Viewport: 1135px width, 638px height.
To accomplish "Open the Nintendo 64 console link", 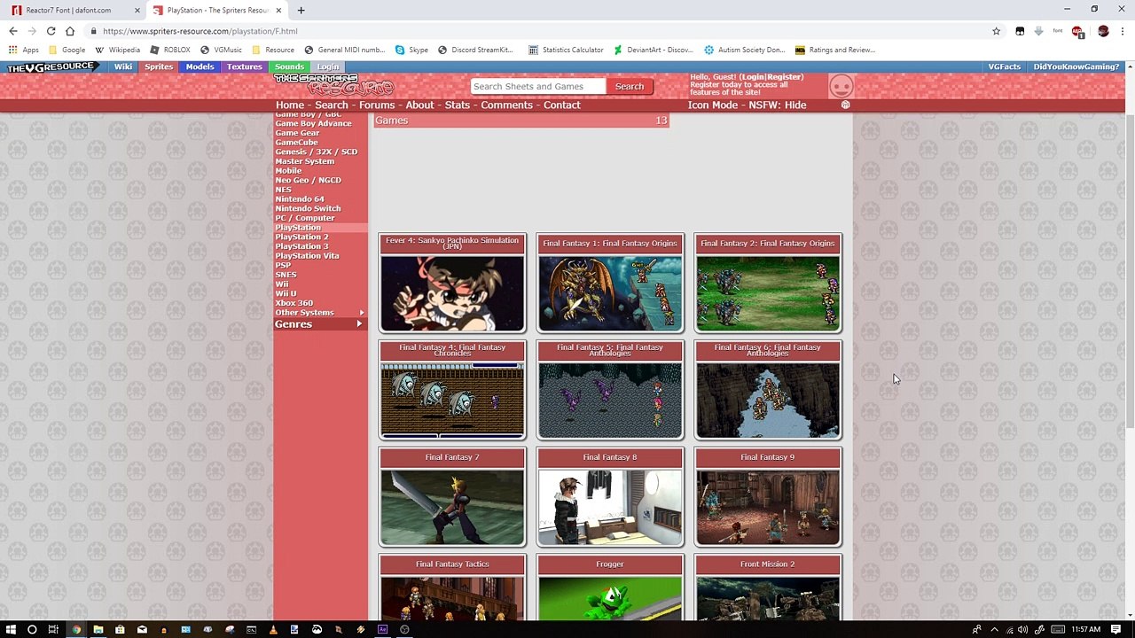I will [x=300, y=199].
